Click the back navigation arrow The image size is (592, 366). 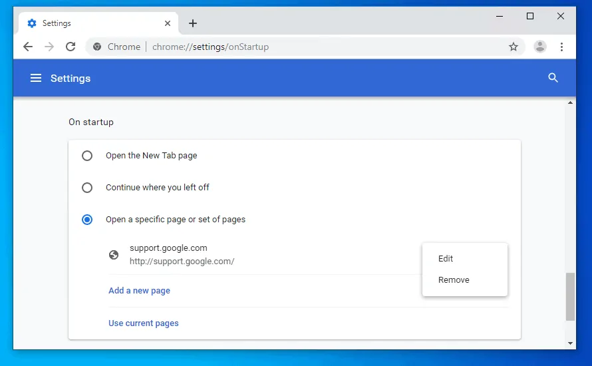pos(27,47)
